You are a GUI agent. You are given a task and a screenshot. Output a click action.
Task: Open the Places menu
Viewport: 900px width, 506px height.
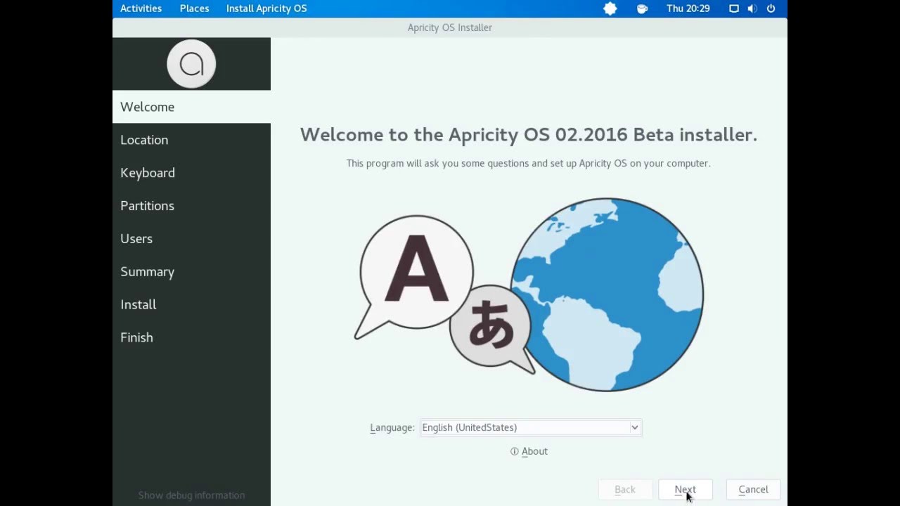click(194, 8)
